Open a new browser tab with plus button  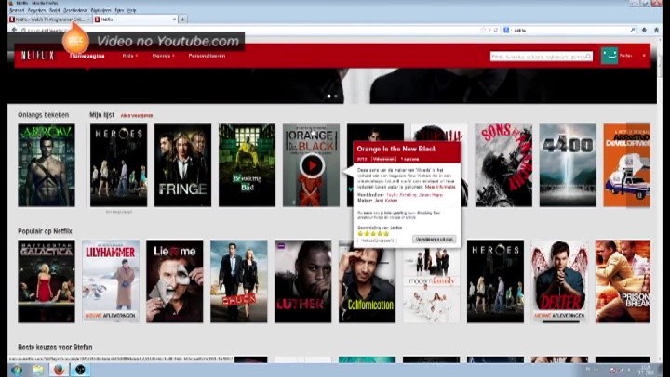(182, 19)
